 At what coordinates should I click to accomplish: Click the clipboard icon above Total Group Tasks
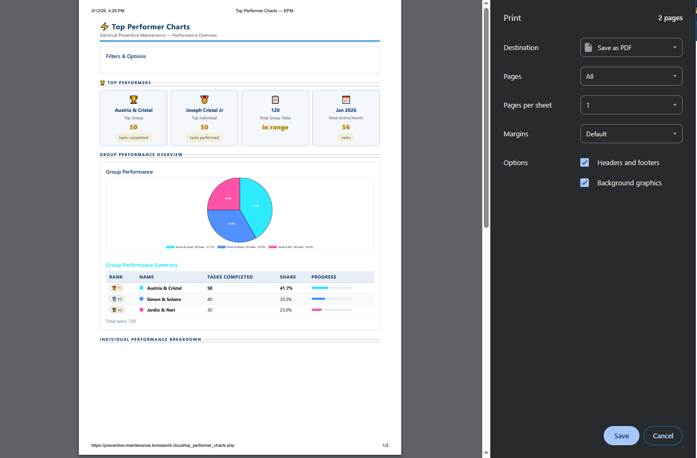[x=275, y=100]
